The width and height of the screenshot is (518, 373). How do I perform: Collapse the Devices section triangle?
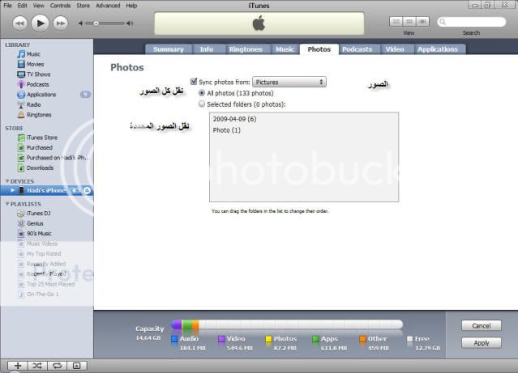click(7, 181)
